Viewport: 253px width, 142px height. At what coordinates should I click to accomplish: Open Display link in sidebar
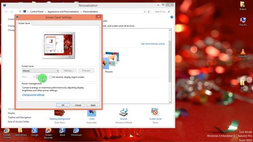point(11,113)
